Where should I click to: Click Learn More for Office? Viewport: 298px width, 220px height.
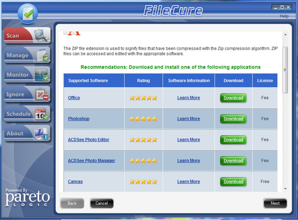coord(188,98)
